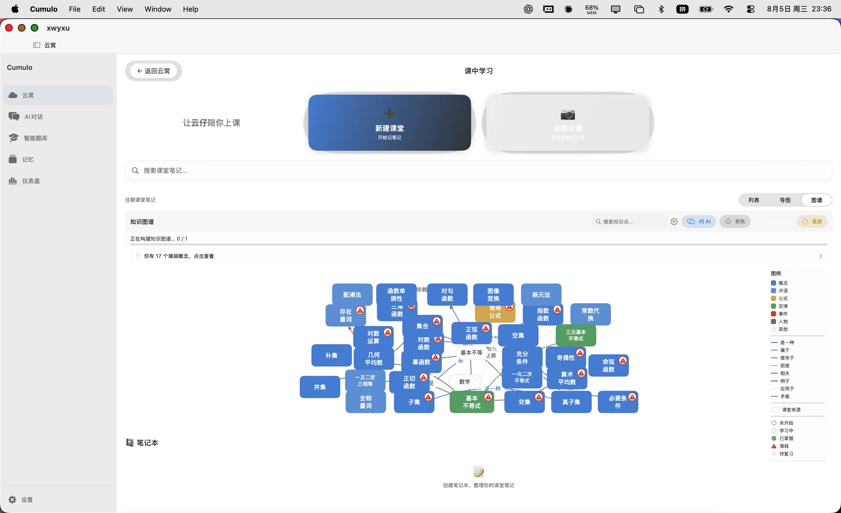Switch to the 列表 view tab
The image size is (841, 513).
(x=753, y=200)
